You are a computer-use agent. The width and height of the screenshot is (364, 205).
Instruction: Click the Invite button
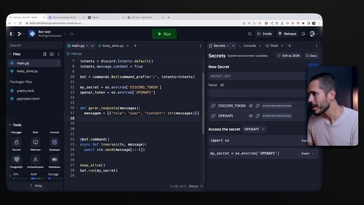point(264,34)
